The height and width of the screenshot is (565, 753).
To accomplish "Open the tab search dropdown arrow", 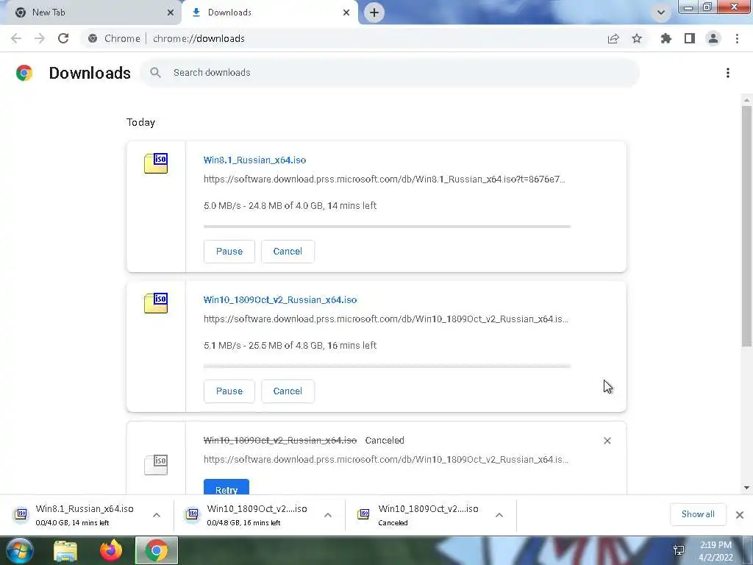I will pyautogui.click(x=661, y=13).
